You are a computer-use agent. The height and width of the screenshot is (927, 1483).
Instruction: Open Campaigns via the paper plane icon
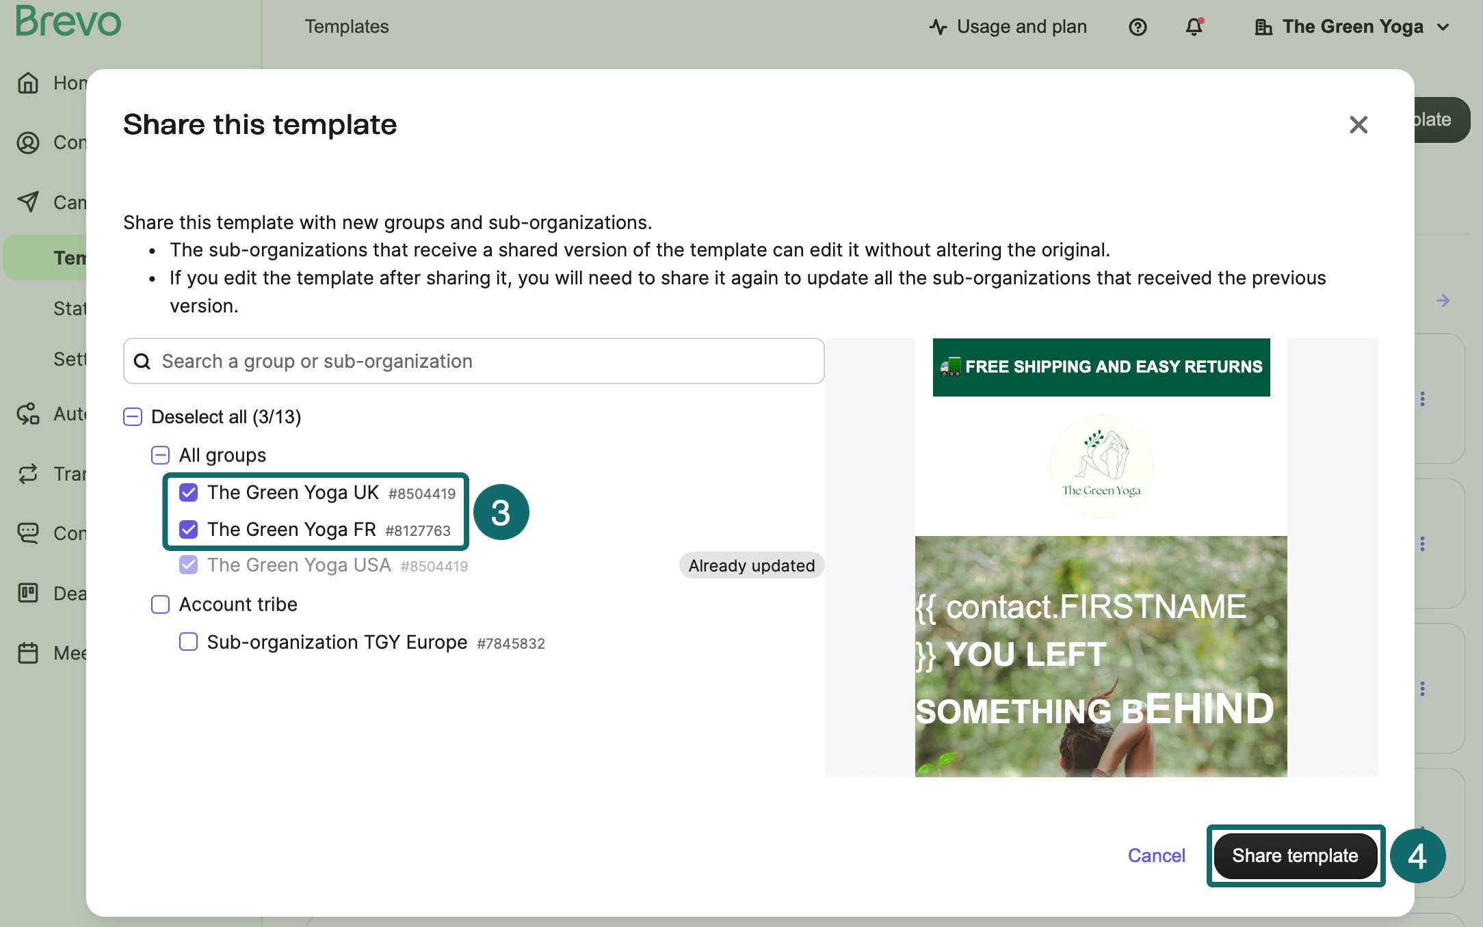[x=28, y=202]
